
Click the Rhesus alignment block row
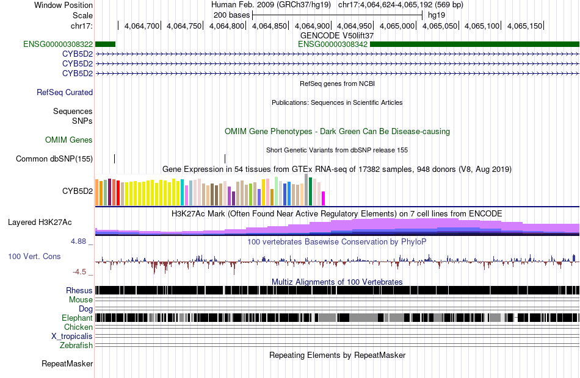(x=338, y=290)
